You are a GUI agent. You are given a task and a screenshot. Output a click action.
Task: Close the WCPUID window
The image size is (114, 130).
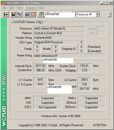point(111,3)
